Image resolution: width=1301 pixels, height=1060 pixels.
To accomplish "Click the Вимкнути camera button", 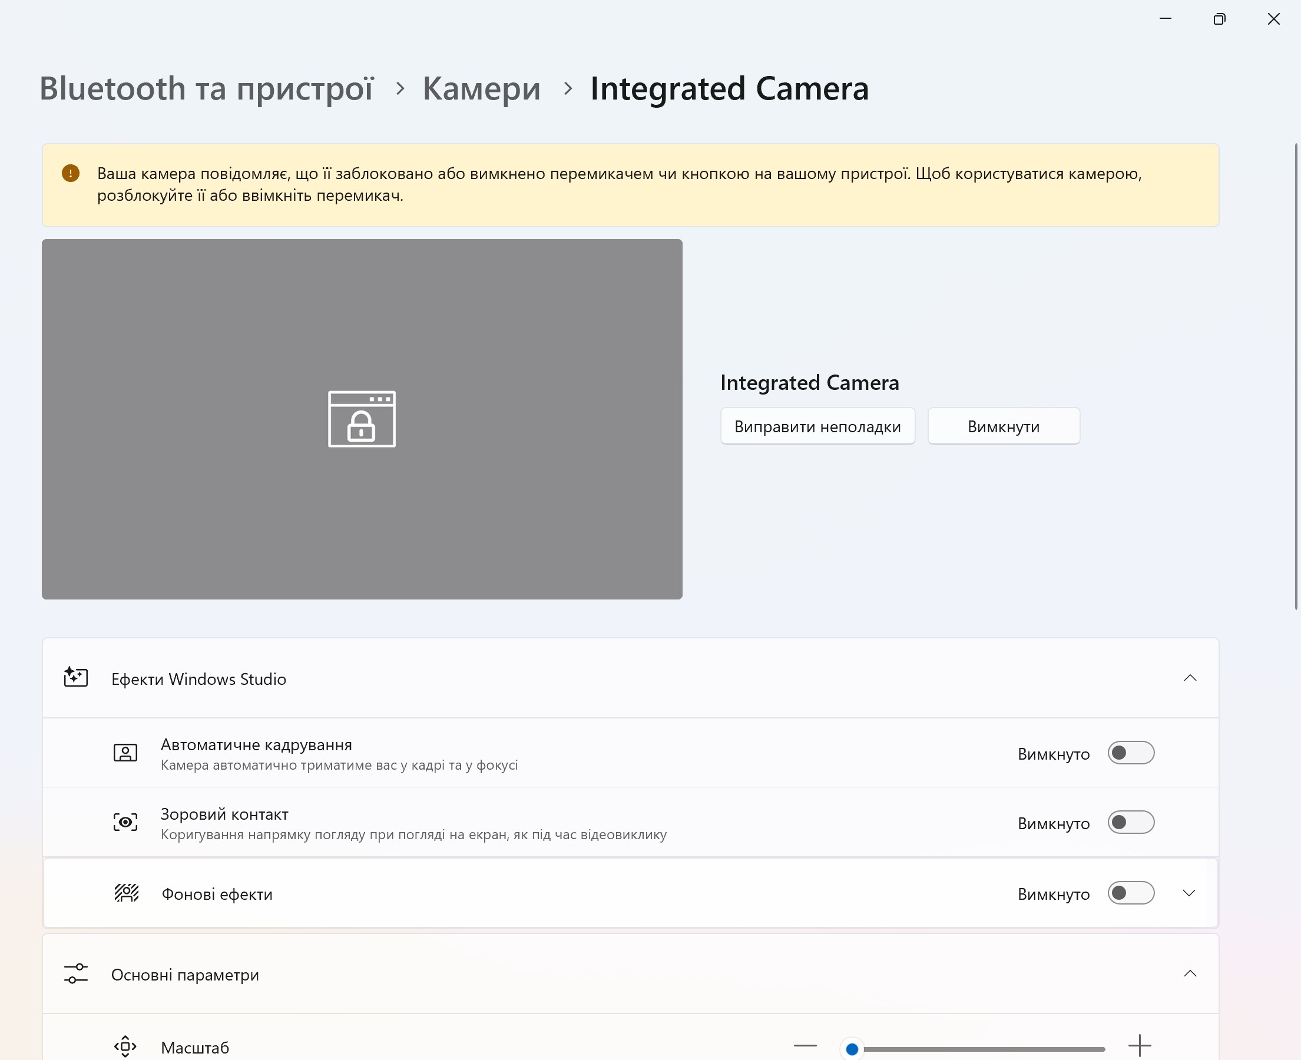I will point(1003,426).
